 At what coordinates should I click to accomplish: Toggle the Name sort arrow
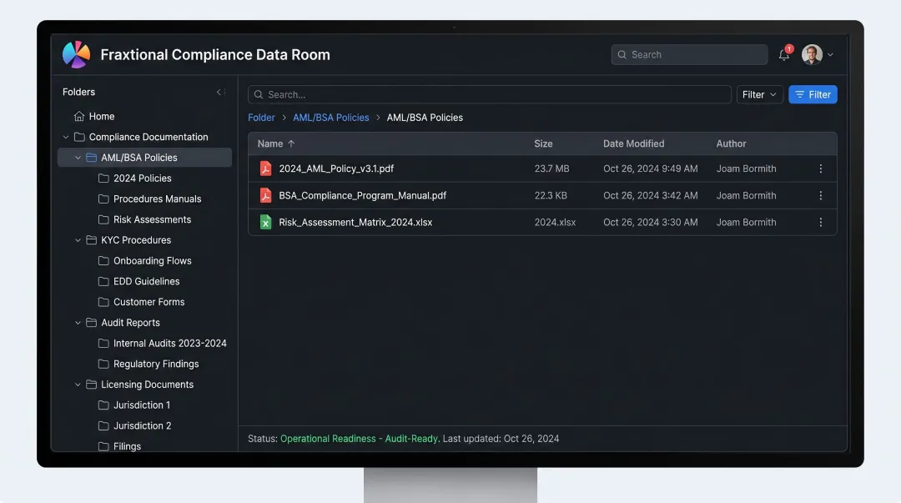pyautogui.click(x=291, y=143)
